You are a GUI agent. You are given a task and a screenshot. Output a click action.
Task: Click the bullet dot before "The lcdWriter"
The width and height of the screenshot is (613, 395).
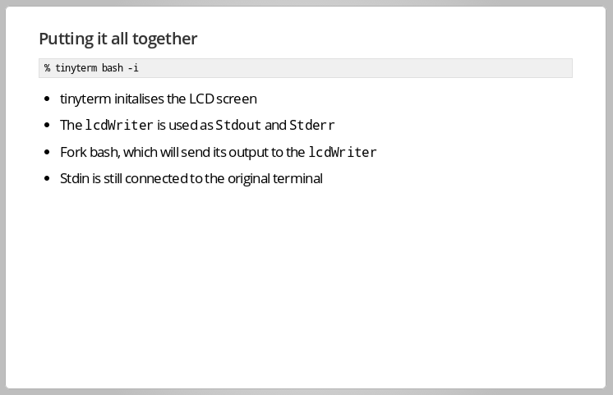[48, 125]
